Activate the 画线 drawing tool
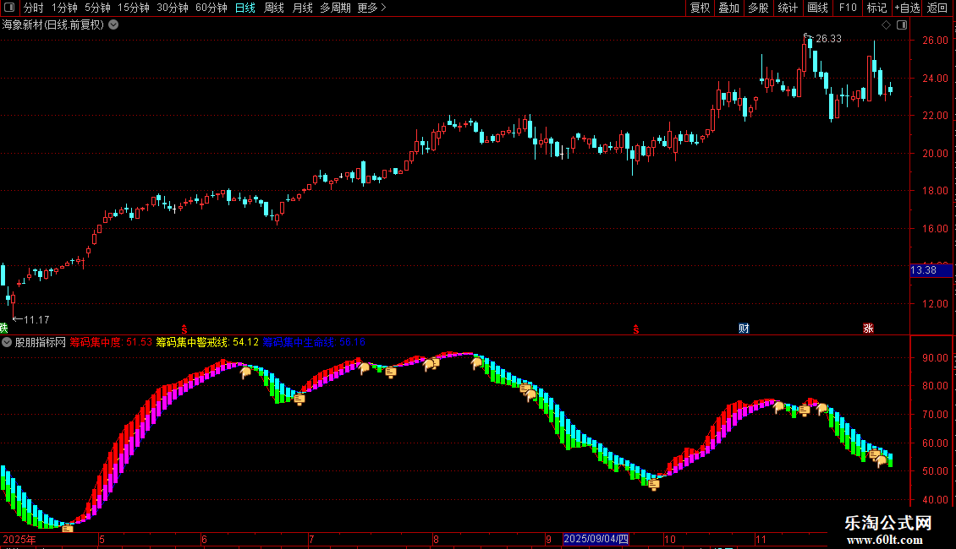This screenshot has height=549, width=956. click(x=817, y=8)
